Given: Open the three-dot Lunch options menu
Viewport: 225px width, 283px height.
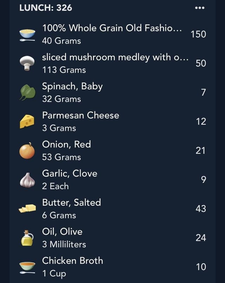Looking at the screenshot, I should [200, 8].
